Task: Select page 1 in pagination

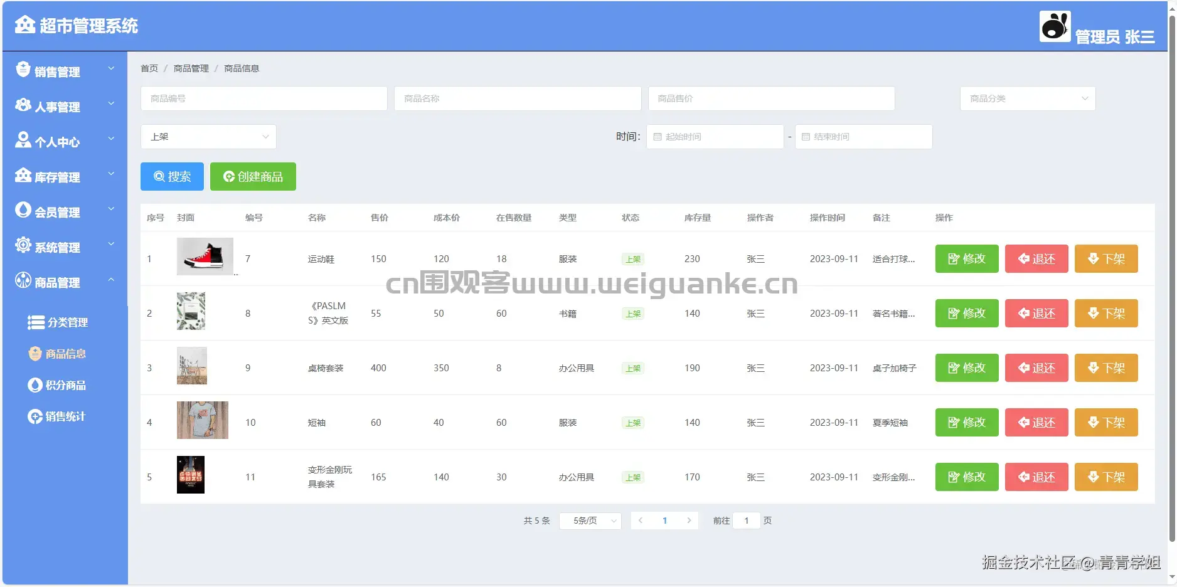Action: point(665,521)
